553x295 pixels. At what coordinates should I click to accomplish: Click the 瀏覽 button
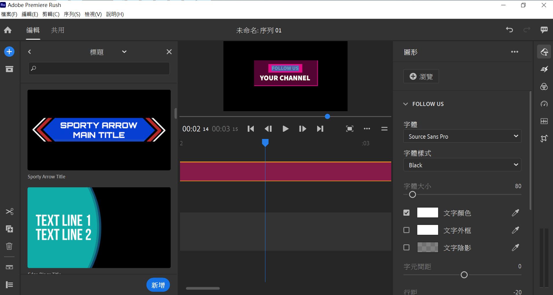tap(421, 76)
